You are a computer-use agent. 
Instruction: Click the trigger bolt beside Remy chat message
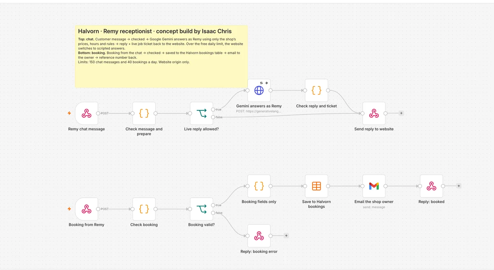pos(70,113)
